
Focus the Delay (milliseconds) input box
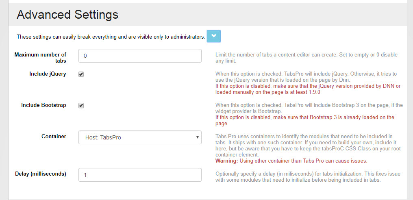pos(140,175)
